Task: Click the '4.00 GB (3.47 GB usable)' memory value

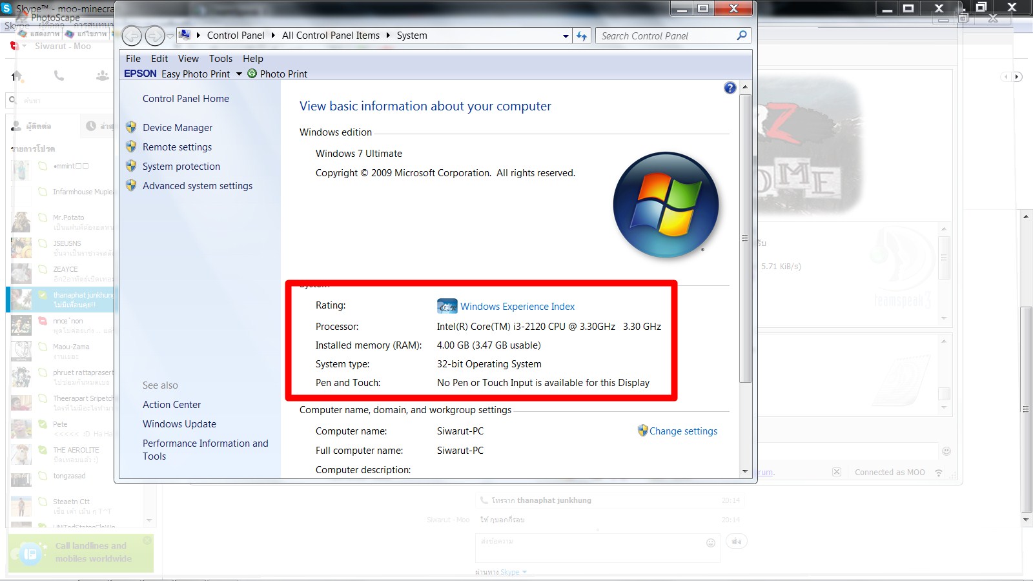Action: coord(489,345)
